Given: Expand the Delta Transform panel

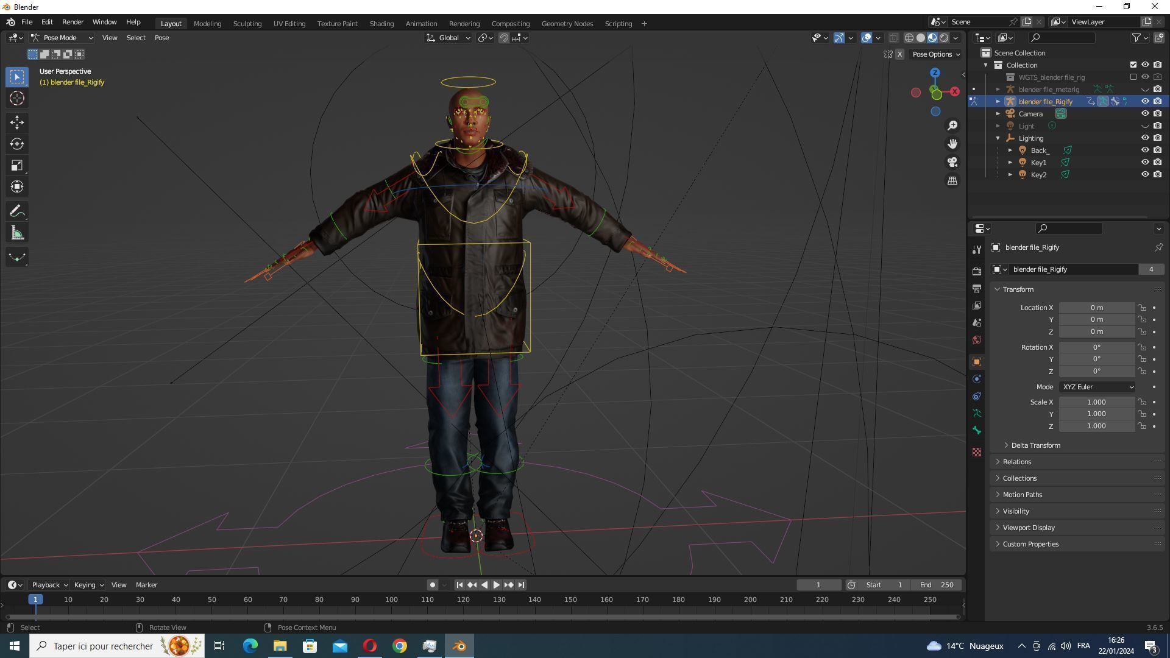Looking at the screenshot, I should 1035,445.
